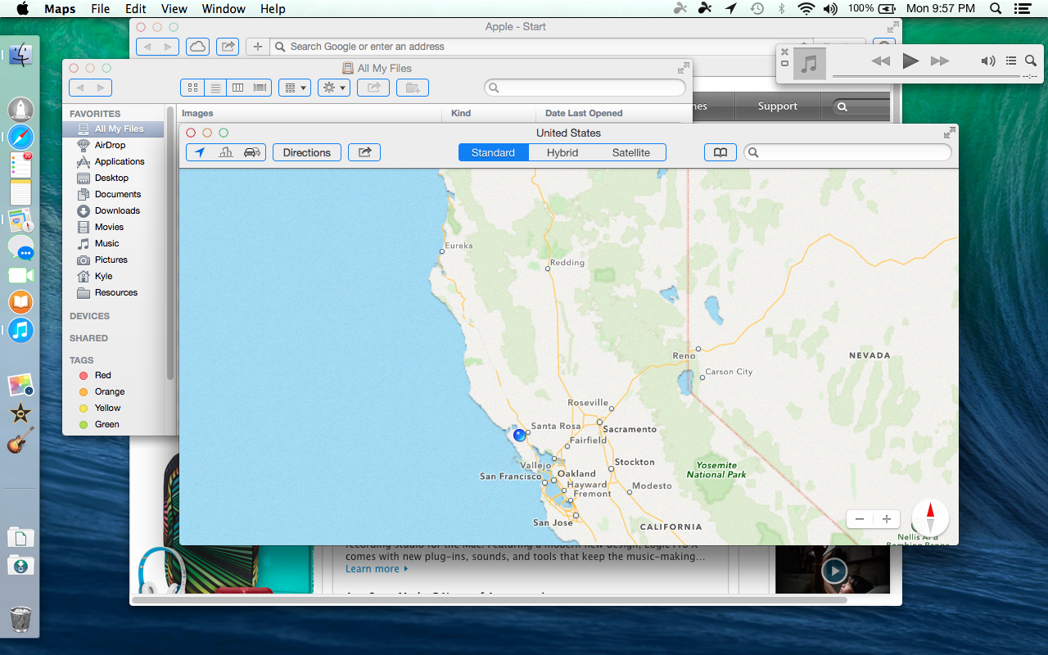Open the File menu
The height and width of the screenshot is (655, 1048).
100,9
